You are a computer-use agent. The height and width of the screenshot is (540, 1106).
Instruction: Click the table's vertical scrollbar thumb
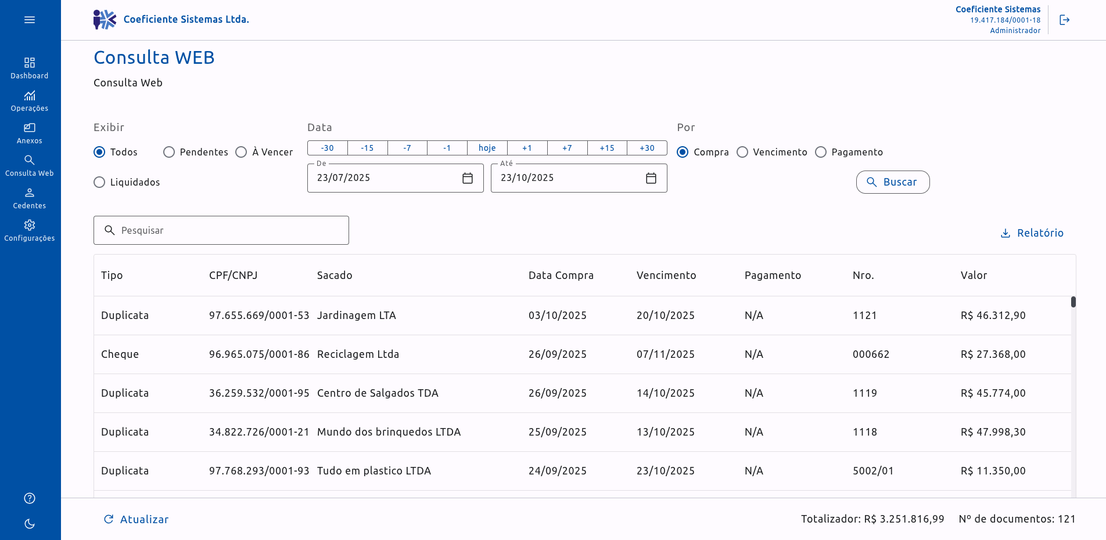[1073, 302]
